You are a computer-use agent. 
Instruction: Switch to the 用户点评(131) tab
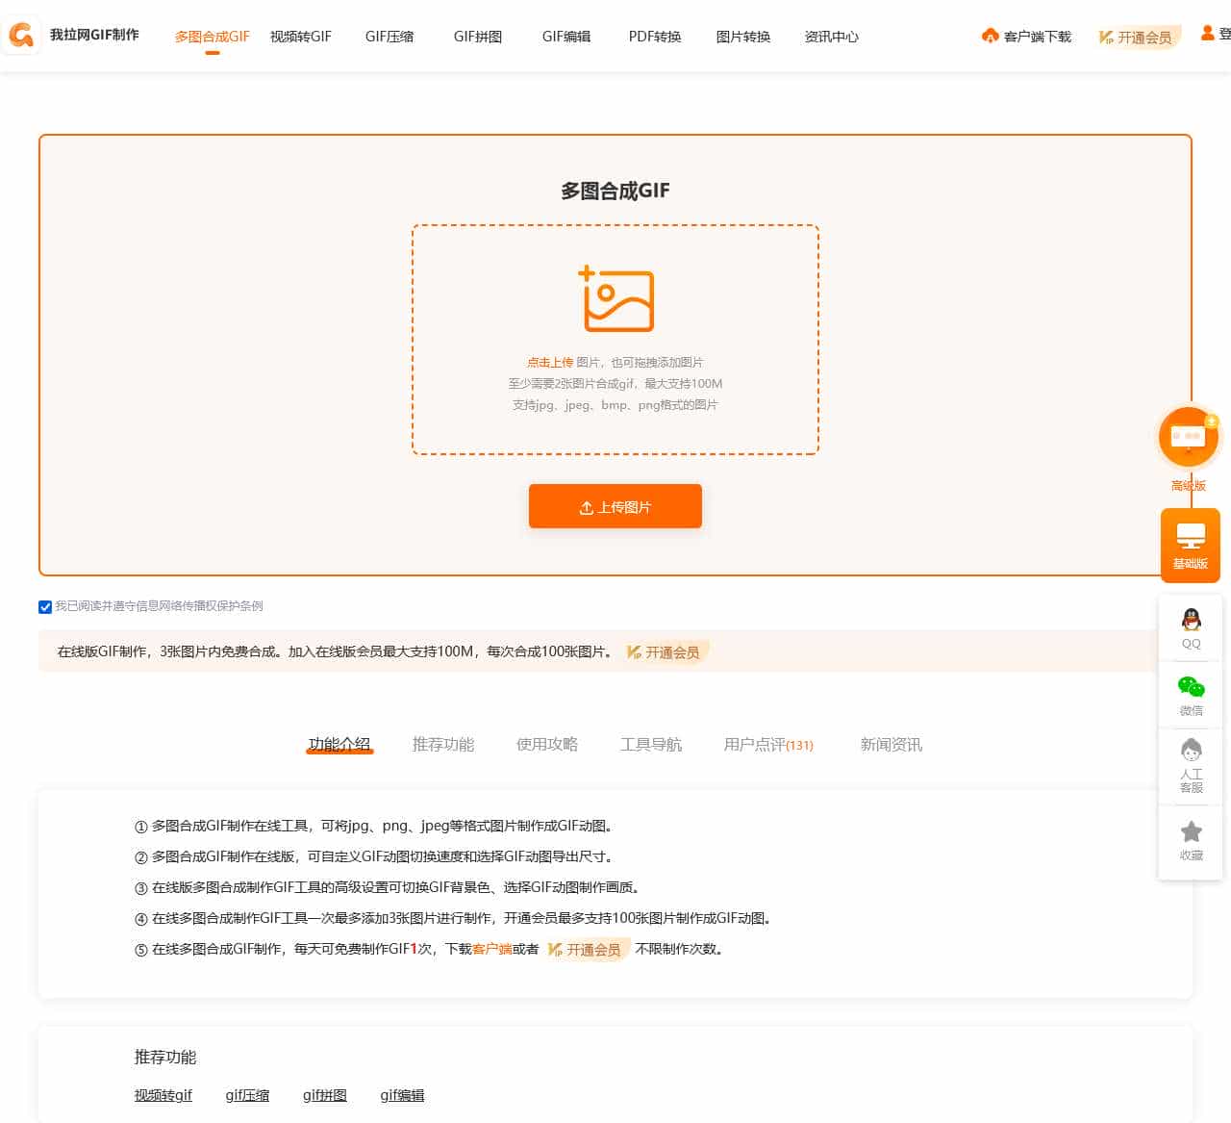768,745
